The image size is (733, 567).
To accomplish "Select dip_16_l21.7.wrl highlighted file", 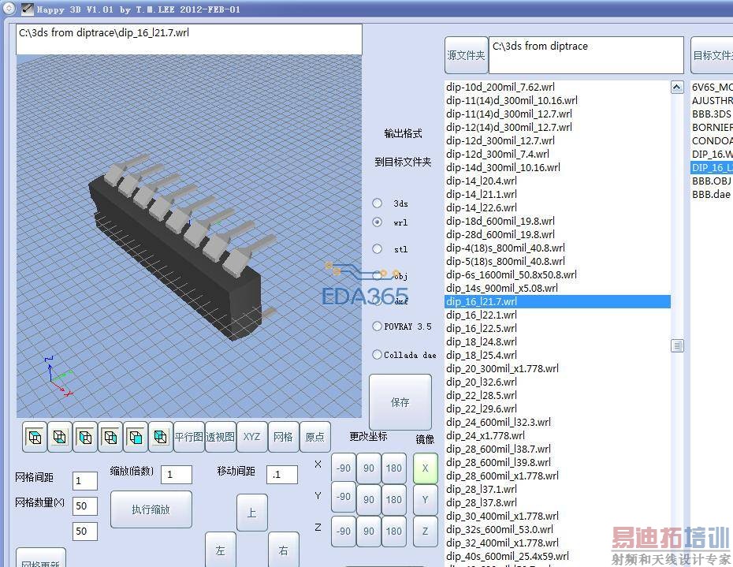I will (x=557, y=301).
